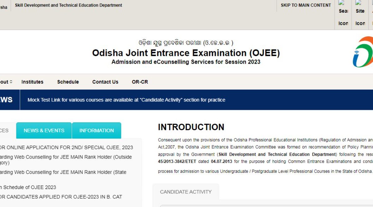Open the Institutes menu item
The image size is (373, 207).
point(32,82)
